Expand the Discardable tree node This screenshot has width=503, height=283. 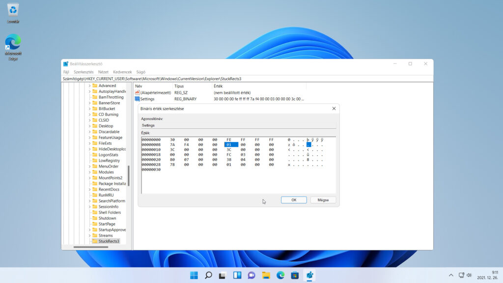click(x=89, y=132)
